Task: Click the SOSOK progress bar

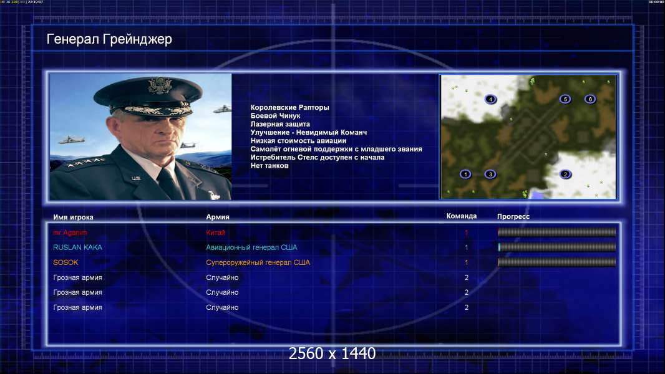Action: [x=556, y=262]
